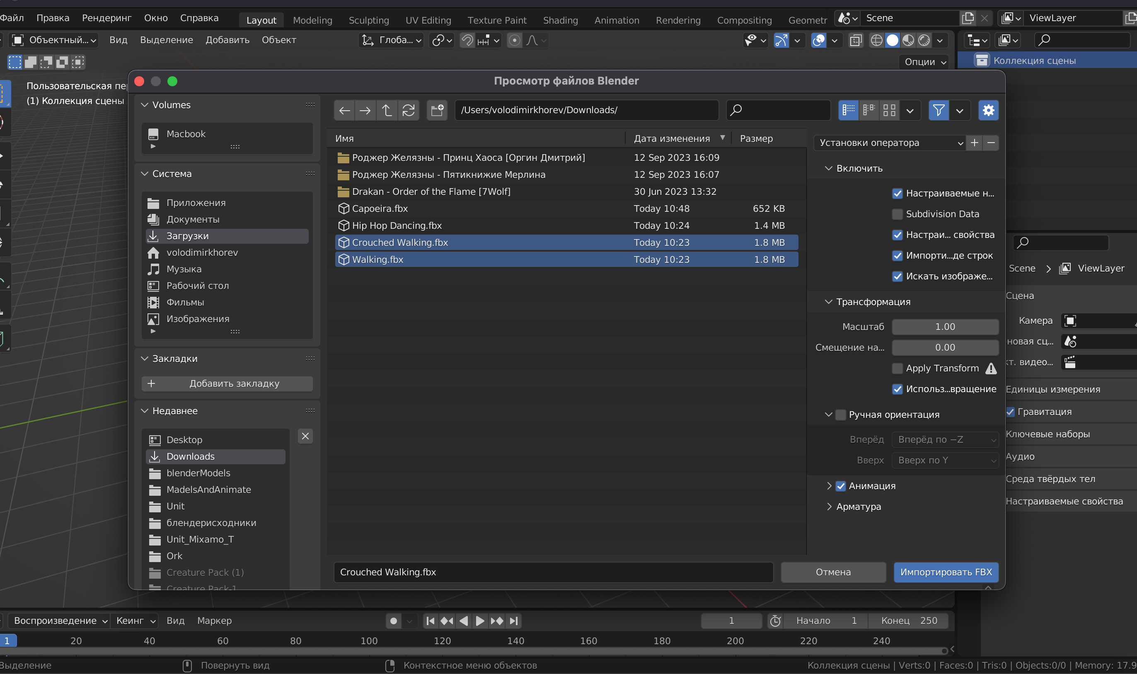Image resolution: width=1137 pixels, height=674 pixels.
Task: Open Загрузки in the system list
Action: [x=227, y=236]
